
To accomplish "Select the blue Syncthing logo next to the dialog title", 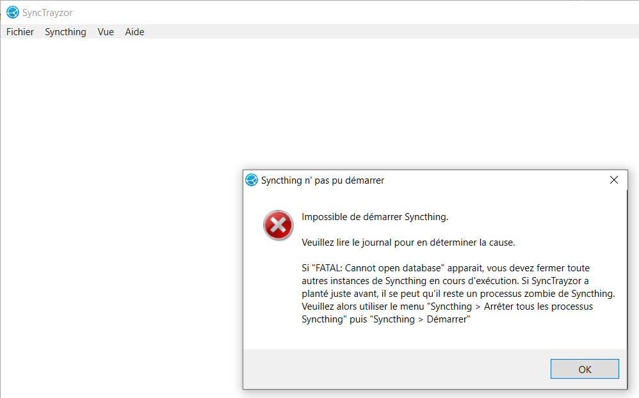I will (251, 180).
